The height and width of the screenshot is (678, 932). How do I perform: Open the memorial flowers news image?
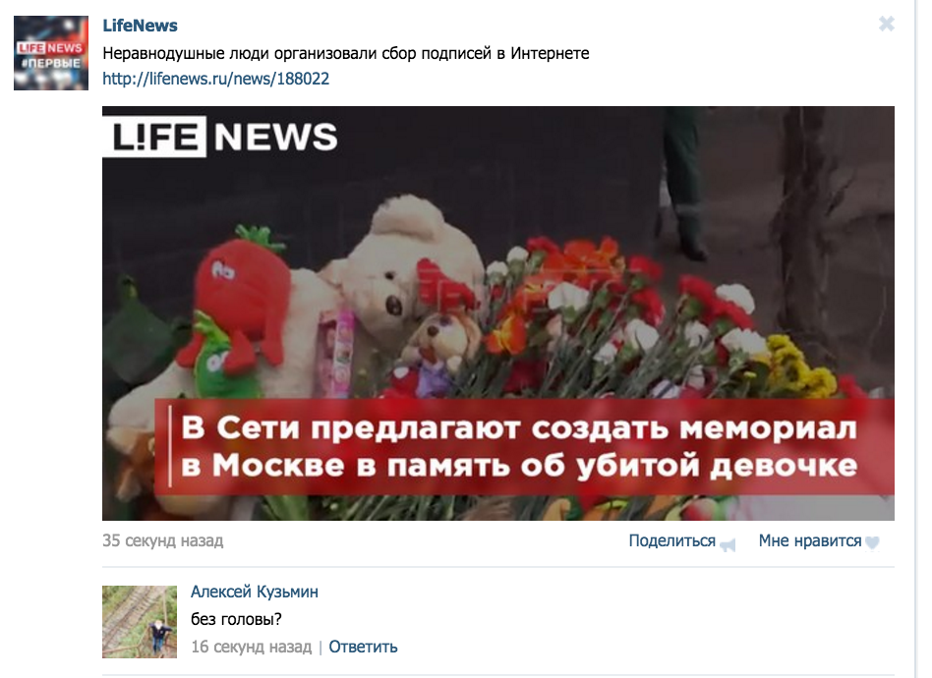click(x=498, y=313)
